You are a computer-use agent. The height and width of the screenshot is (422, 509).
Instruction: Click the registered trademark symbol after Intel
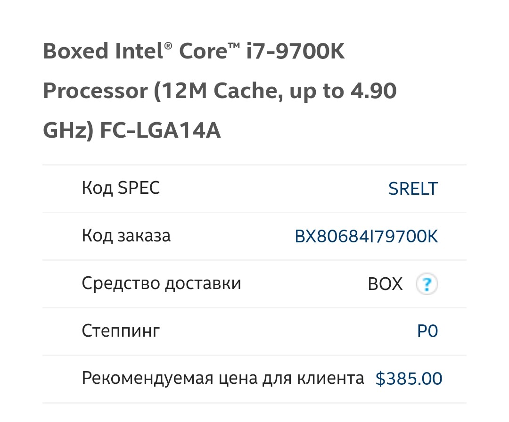pos(167,45)
